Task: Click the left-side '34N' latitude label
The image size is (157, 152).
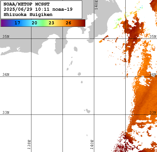Action: tap(6, 74)
